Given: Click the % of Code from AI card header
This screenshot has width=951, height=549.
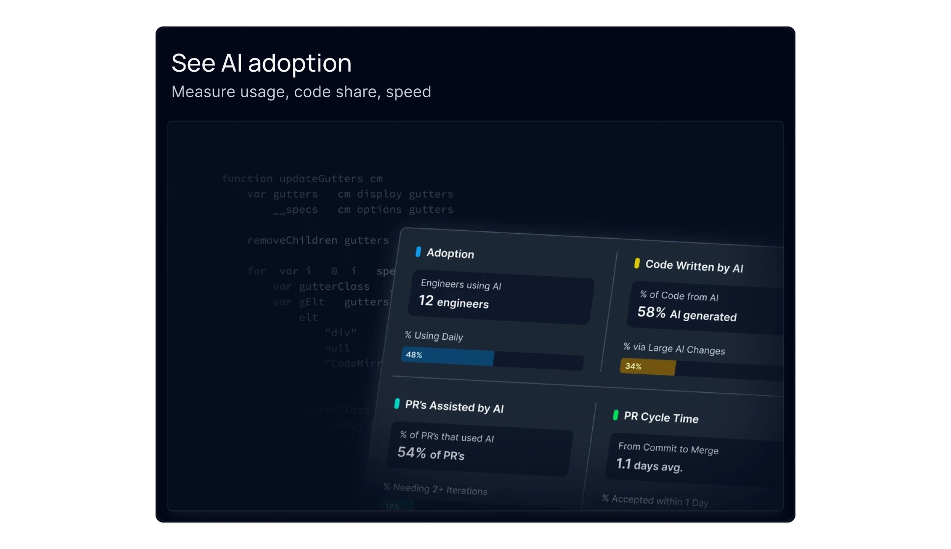Looking at the screenshot, I should (679, 296).
